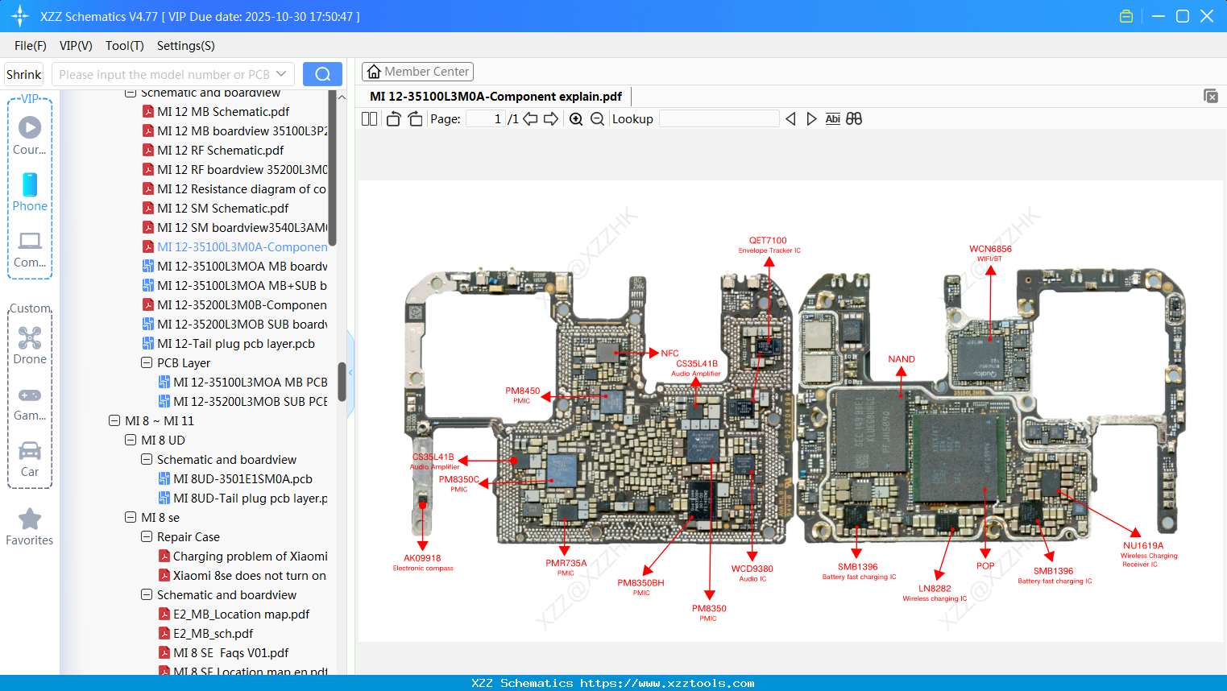Click the Shrink button
This screenshot has height=691, width=1227.
pyautogui.click(x=23, y=73)
